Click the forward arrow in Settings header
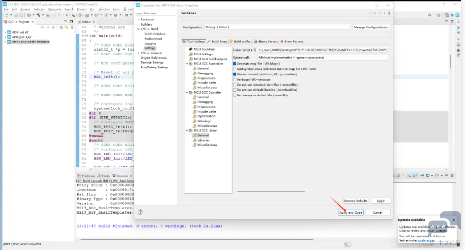465x250 pixels. tap(380, 13)
